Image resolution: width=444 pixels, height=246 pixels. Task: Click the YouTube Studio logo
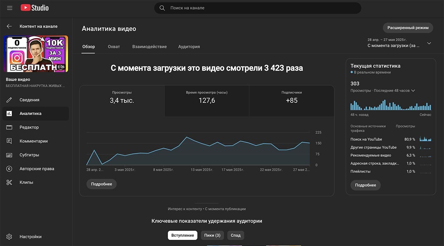(35, 8)
